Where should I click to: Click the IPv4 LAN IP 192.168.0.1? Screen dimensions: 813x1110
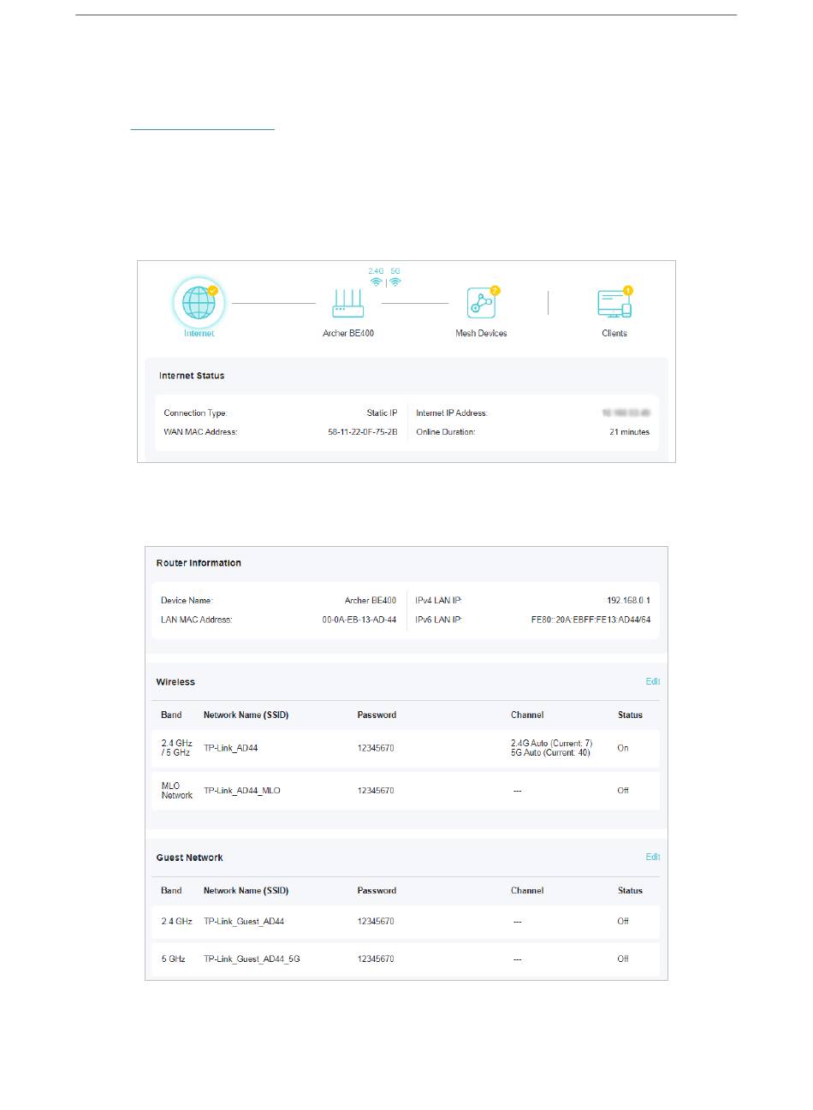[626, 601]
